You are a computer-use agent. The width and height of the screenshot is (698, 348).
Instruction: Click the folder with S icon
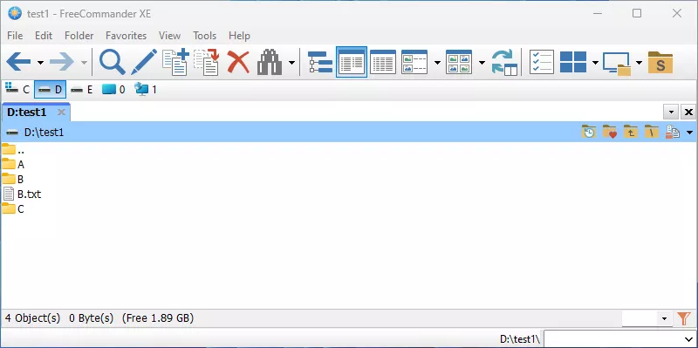660,62
